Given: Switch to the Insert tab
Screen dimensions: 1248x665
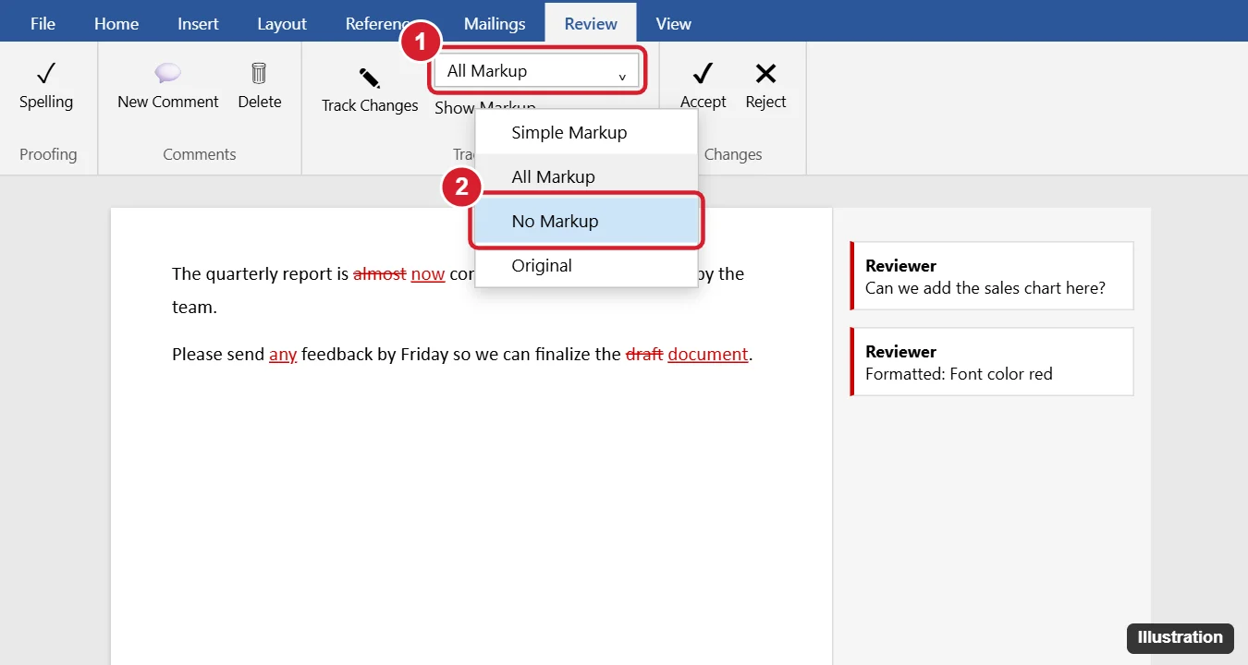Looking at the screenshot, I should [198, 24].
